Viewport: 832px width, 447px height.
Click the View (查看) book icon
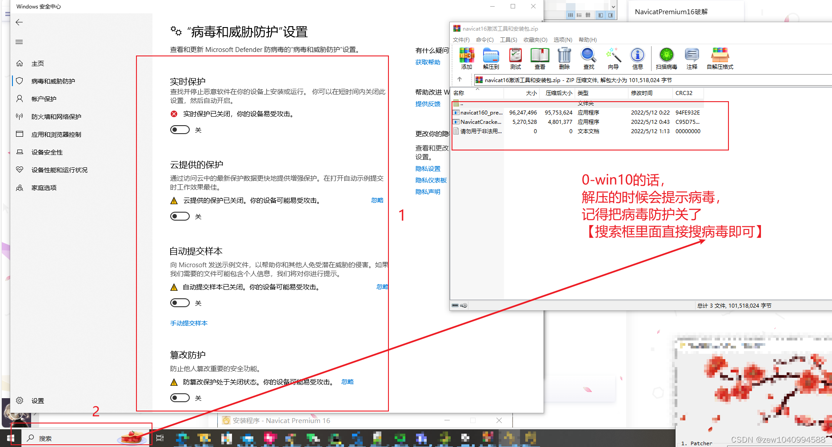click(540, 58)
